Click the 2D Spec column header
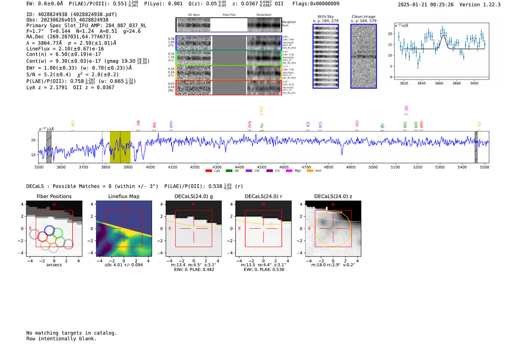527x359 pixels. pos(194,15)
